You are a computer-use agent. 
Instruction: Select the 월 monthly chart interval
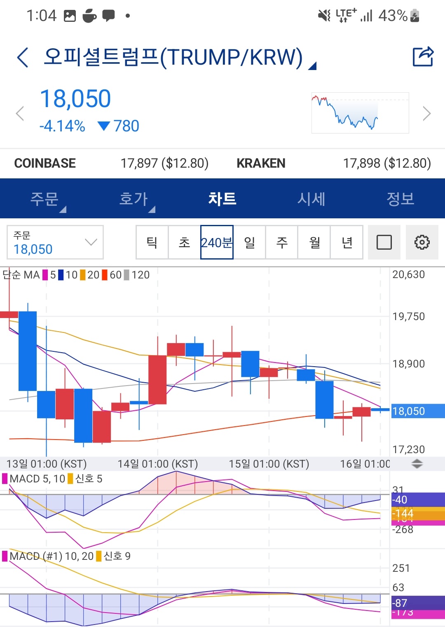(314, 242)
